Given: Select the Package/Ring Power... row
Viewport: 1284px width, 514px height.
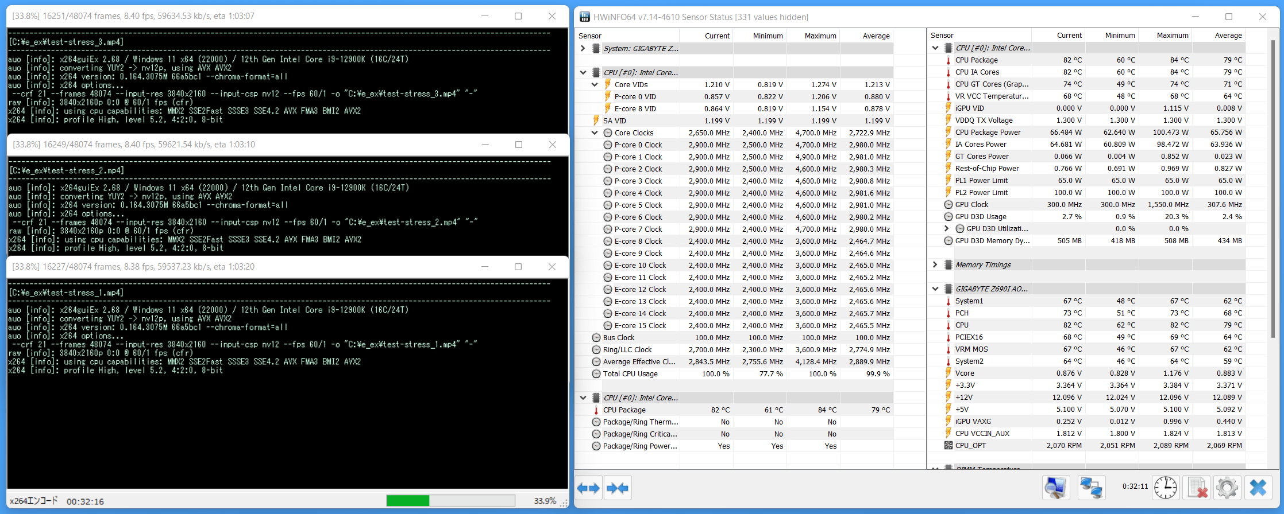Looking at the screenshot, I should click(734, 446).
